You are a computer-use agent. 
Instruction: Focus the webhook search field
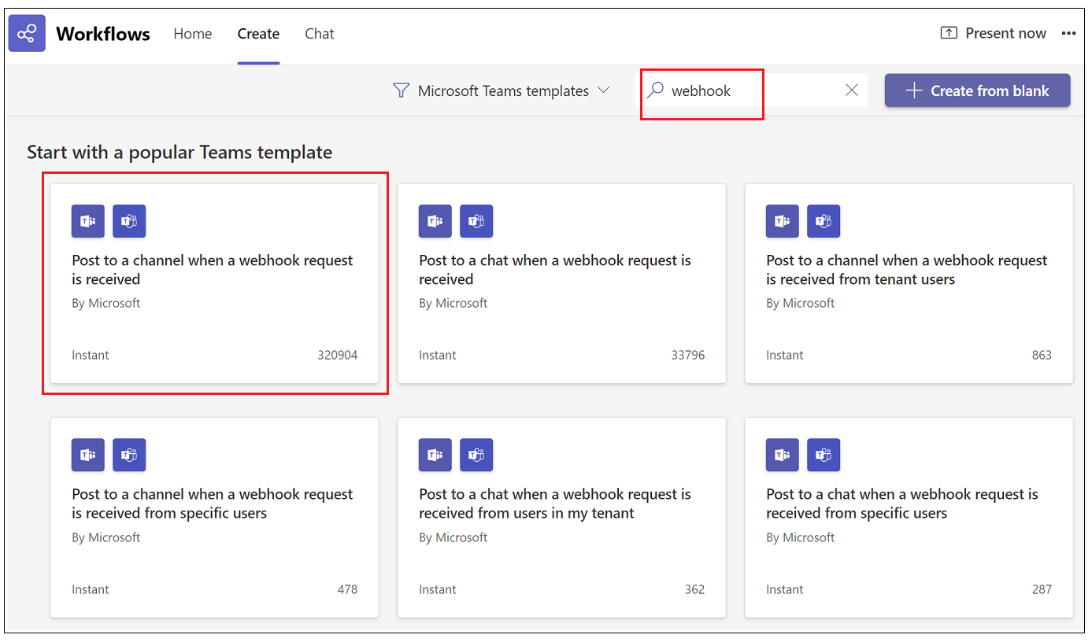(751, 90)
